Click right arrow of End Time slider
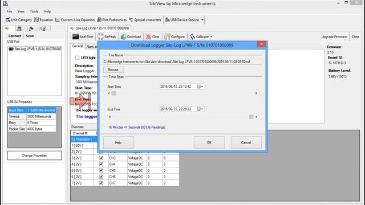Image resolution: width=365 pixels, height=205 pixels. point(256,117)
